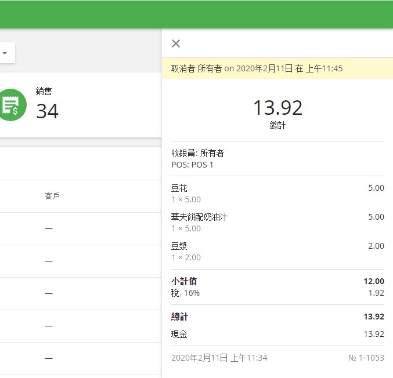
Task: Open the dropdown arrow in the filter bar
Action: [5, 53]
